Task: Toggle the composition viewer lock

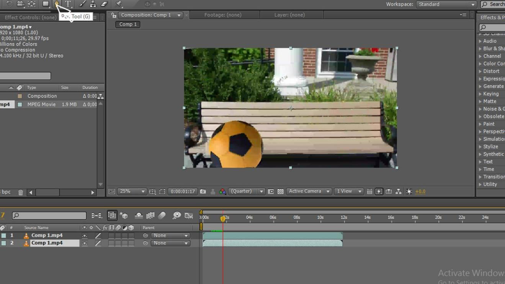Action: tap(114, 15)
